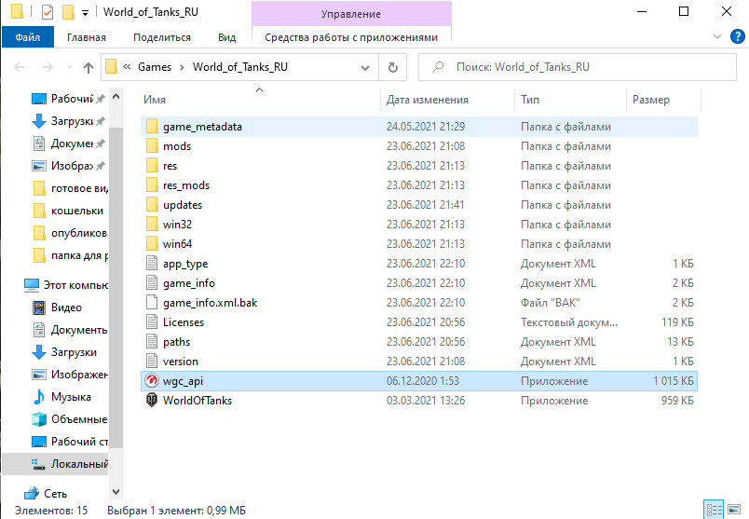Image resolution: width=749 pixels, height=519 pixels.
Task: Click the WorldOfTanks application icon
Action: point(152,401)
